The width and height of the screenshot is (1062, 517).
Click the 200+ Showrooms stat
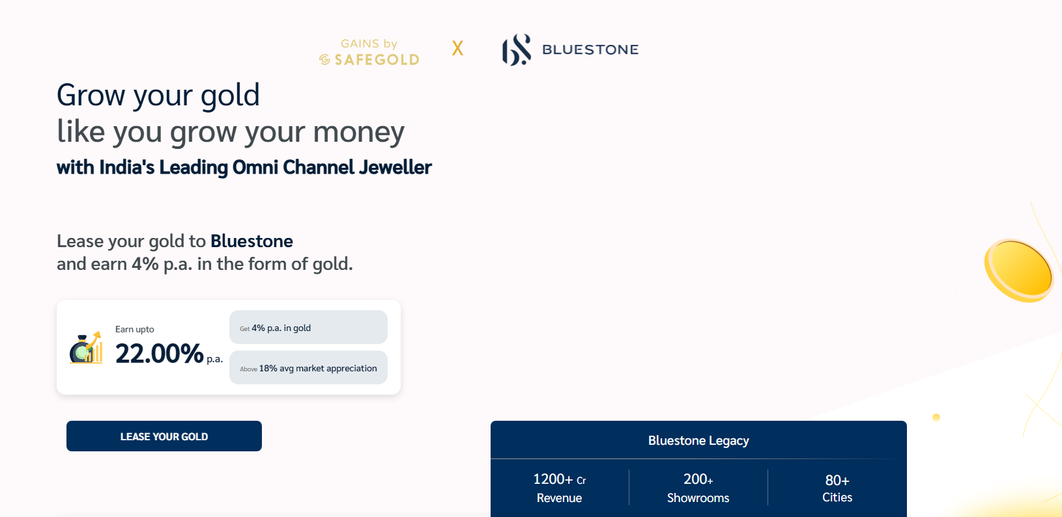pos(698,488)
